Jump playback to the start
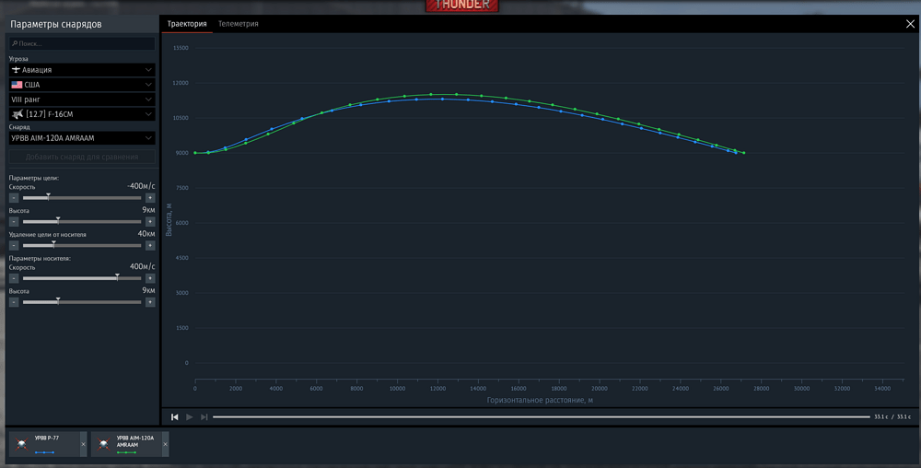This screenshot has width=921, height=468. click(x=174, y=417)
